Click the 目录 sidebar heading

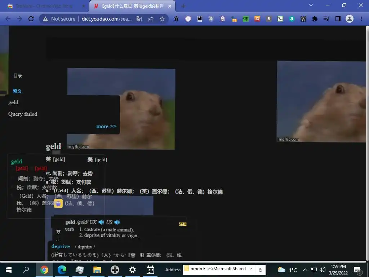(x=18, y=76)
